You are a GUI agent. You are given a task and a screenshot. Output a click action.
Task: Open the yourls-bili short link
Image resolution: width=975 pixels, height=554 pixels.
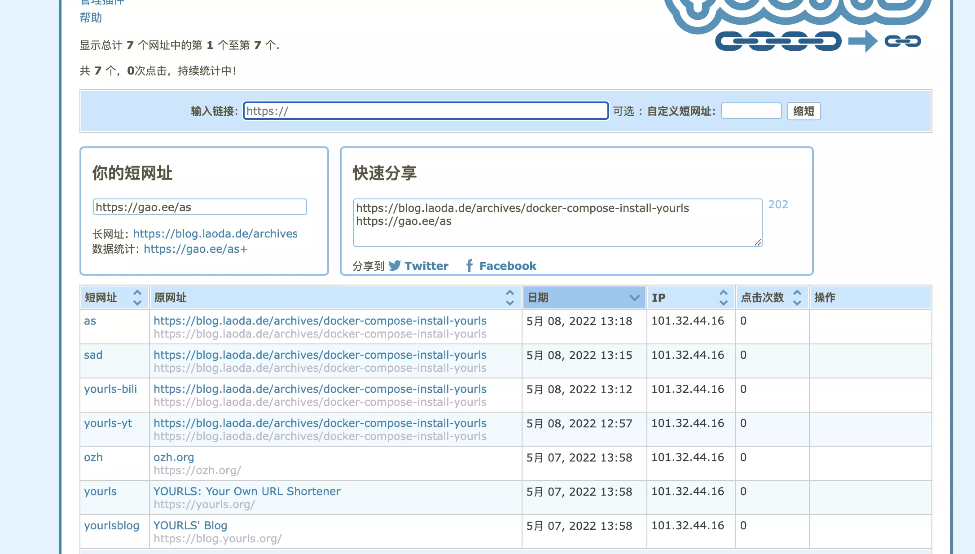[110, 389]
